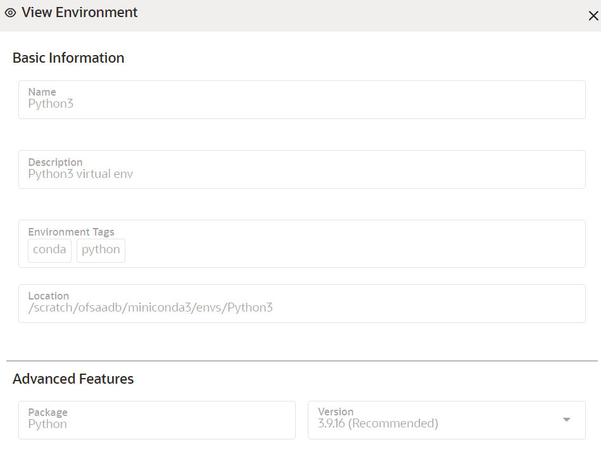Click the Name field label
This screenshot has height=454, width=601.
tap(42, 92)
